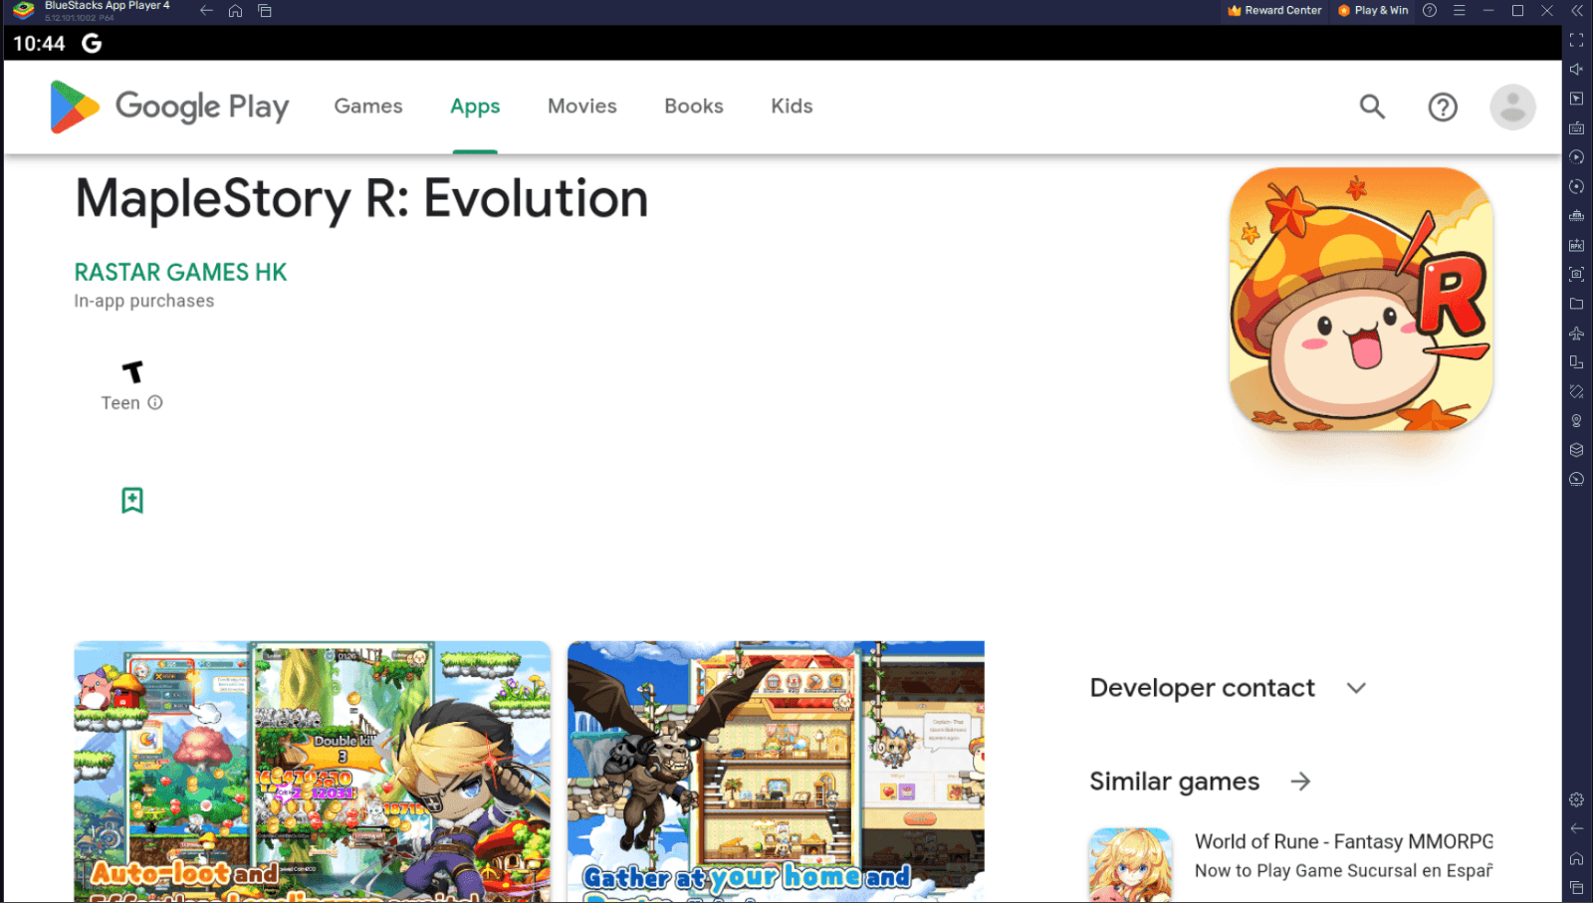Switch to the Movies tab
Image resolution: width=1593 pixels, height=903 pixels.
click(582, 106)
